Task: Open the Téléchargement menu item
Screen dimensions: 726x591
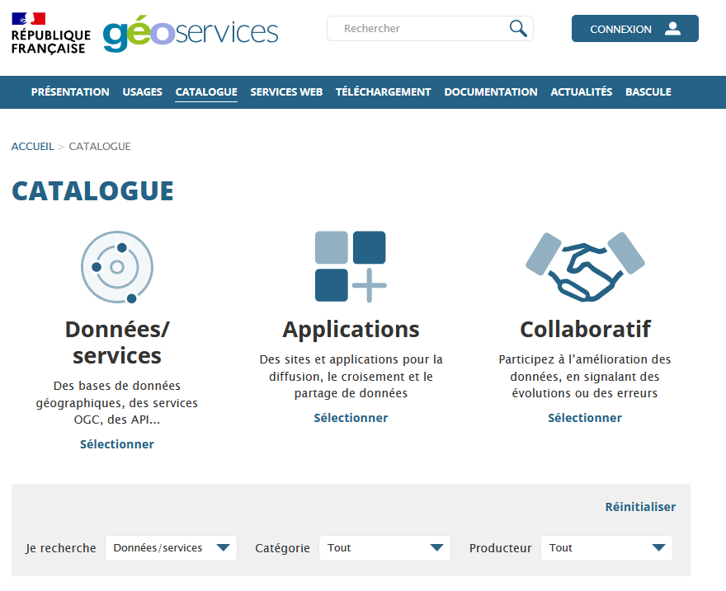Action: (383, 92)
